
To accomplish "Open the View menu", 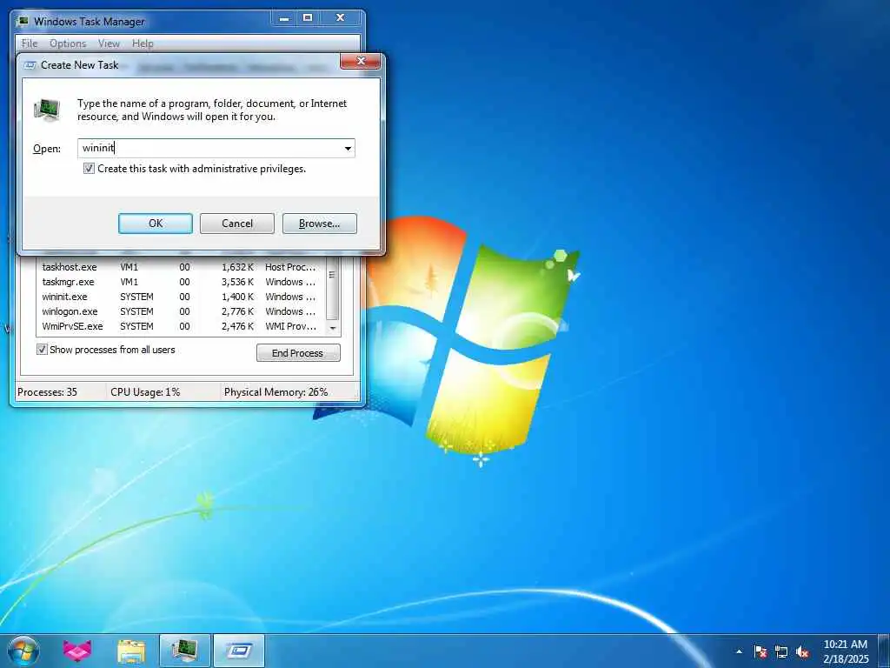I will pyautogui.click(x=109, y=43).
